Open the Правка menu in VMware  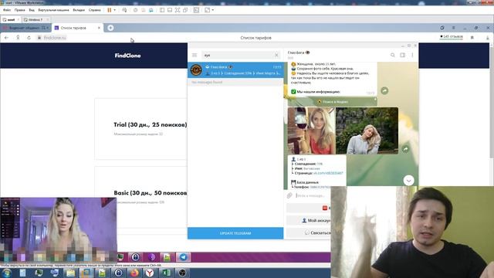[19, 10]
